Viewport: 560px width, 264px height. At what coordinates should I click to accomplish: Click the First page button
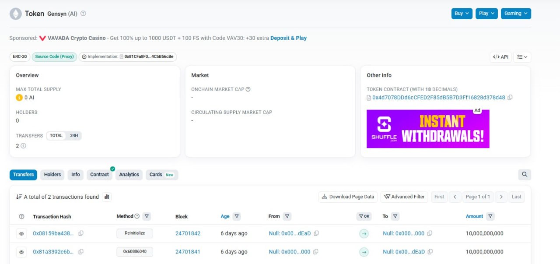pos(439,197)
